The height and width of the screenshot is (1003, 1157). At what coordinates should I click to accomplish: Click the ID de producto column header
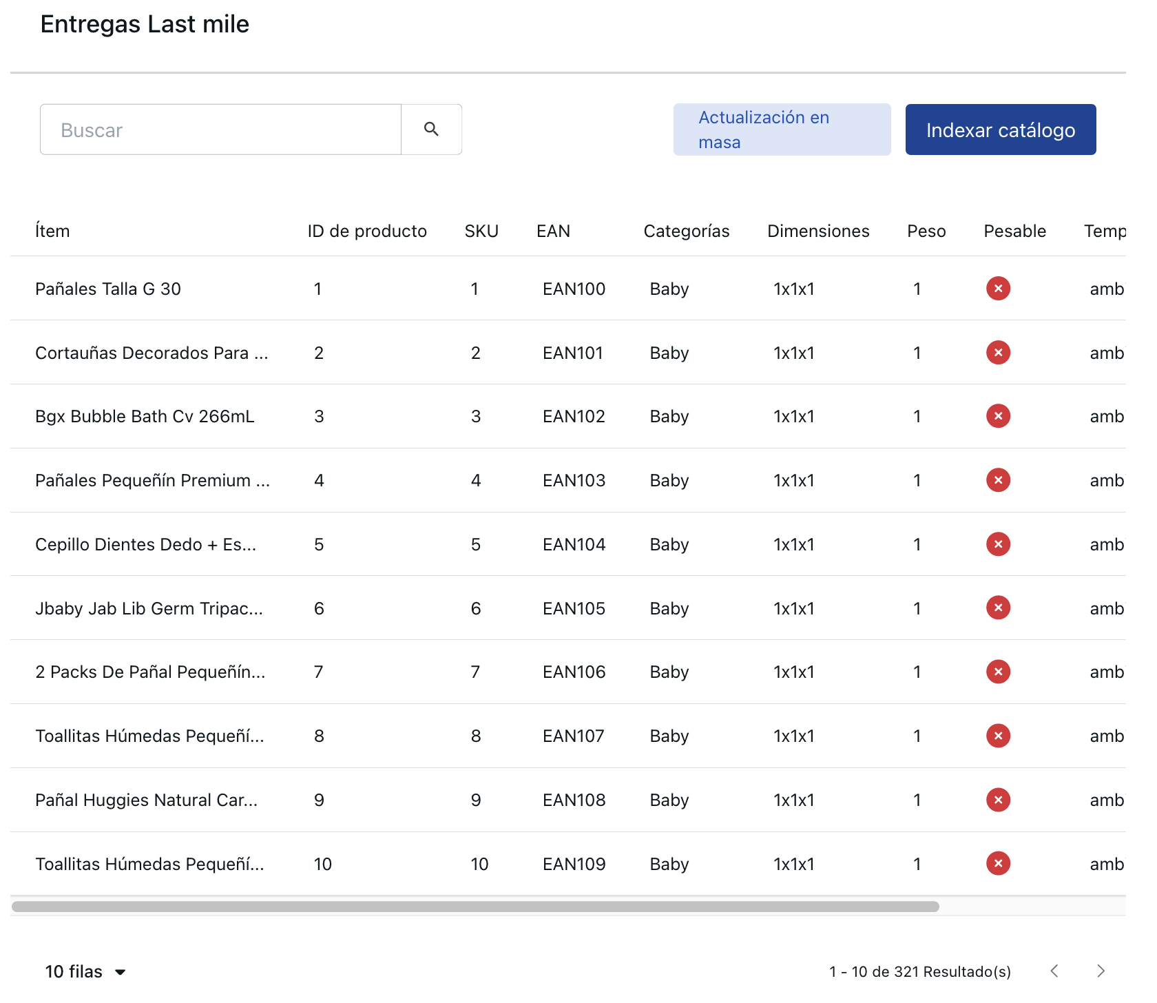point(366,231)
